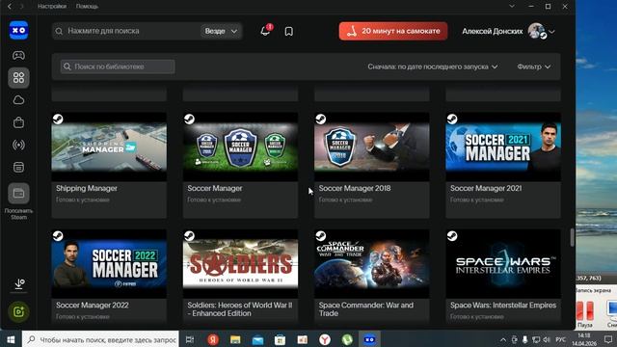Image resolution: width=617 pixels, height=347 pixels.
Task: Open File Explorer from taskbar
Action: click(x=235, y=339)
